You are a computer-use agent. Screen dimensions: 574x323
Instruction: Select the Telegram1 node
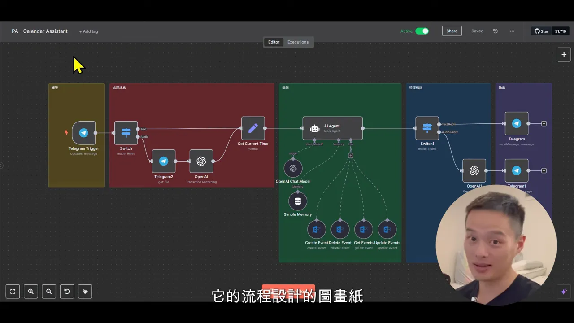click(517, 170)
